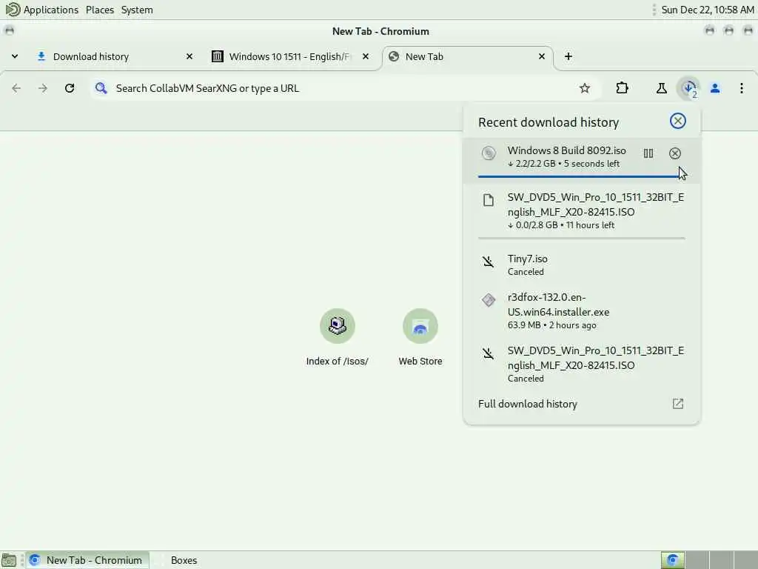Click the r3dfox installer file icon
758x569 pixels.
(x=489, y=300)
